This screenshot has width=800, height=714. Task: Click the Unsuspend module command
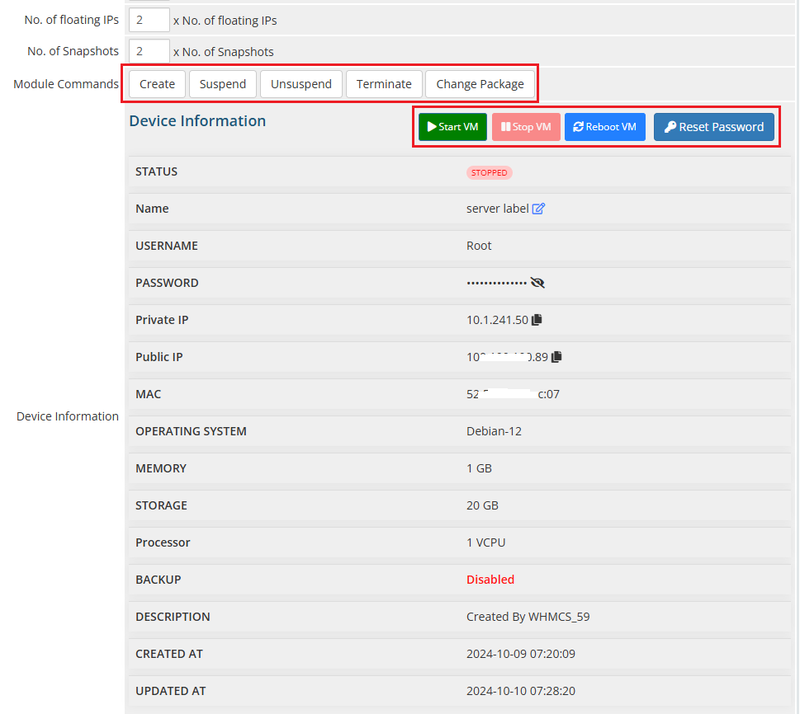[301, 84]
